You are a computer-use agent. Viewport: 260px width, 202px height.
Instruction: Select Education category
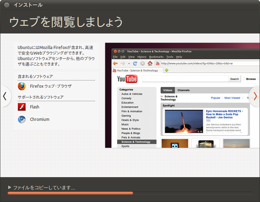coord(127,103)
